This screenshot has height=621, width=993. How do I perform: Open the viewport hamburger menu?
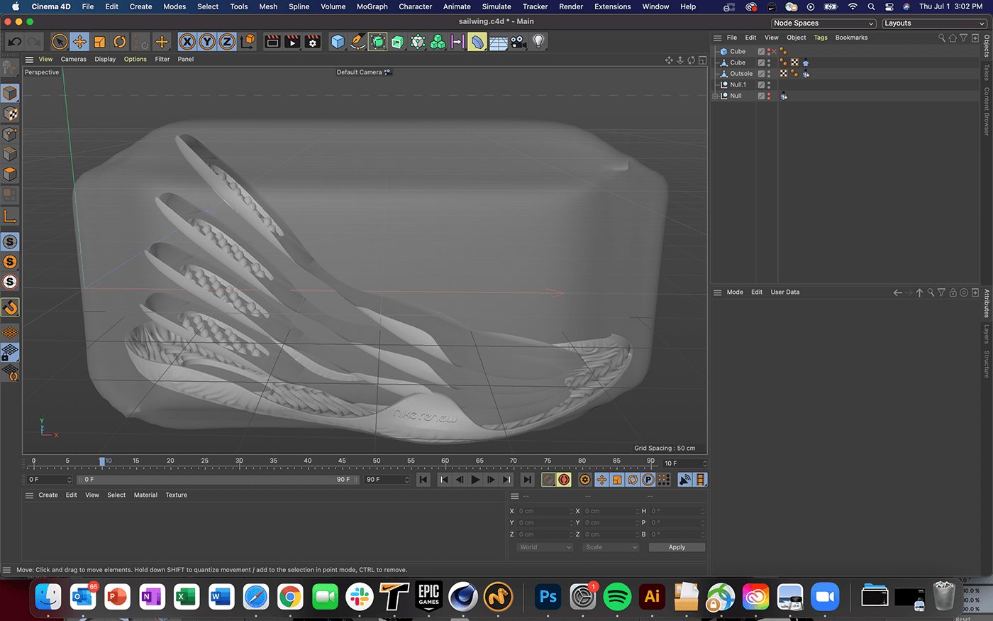29,60
